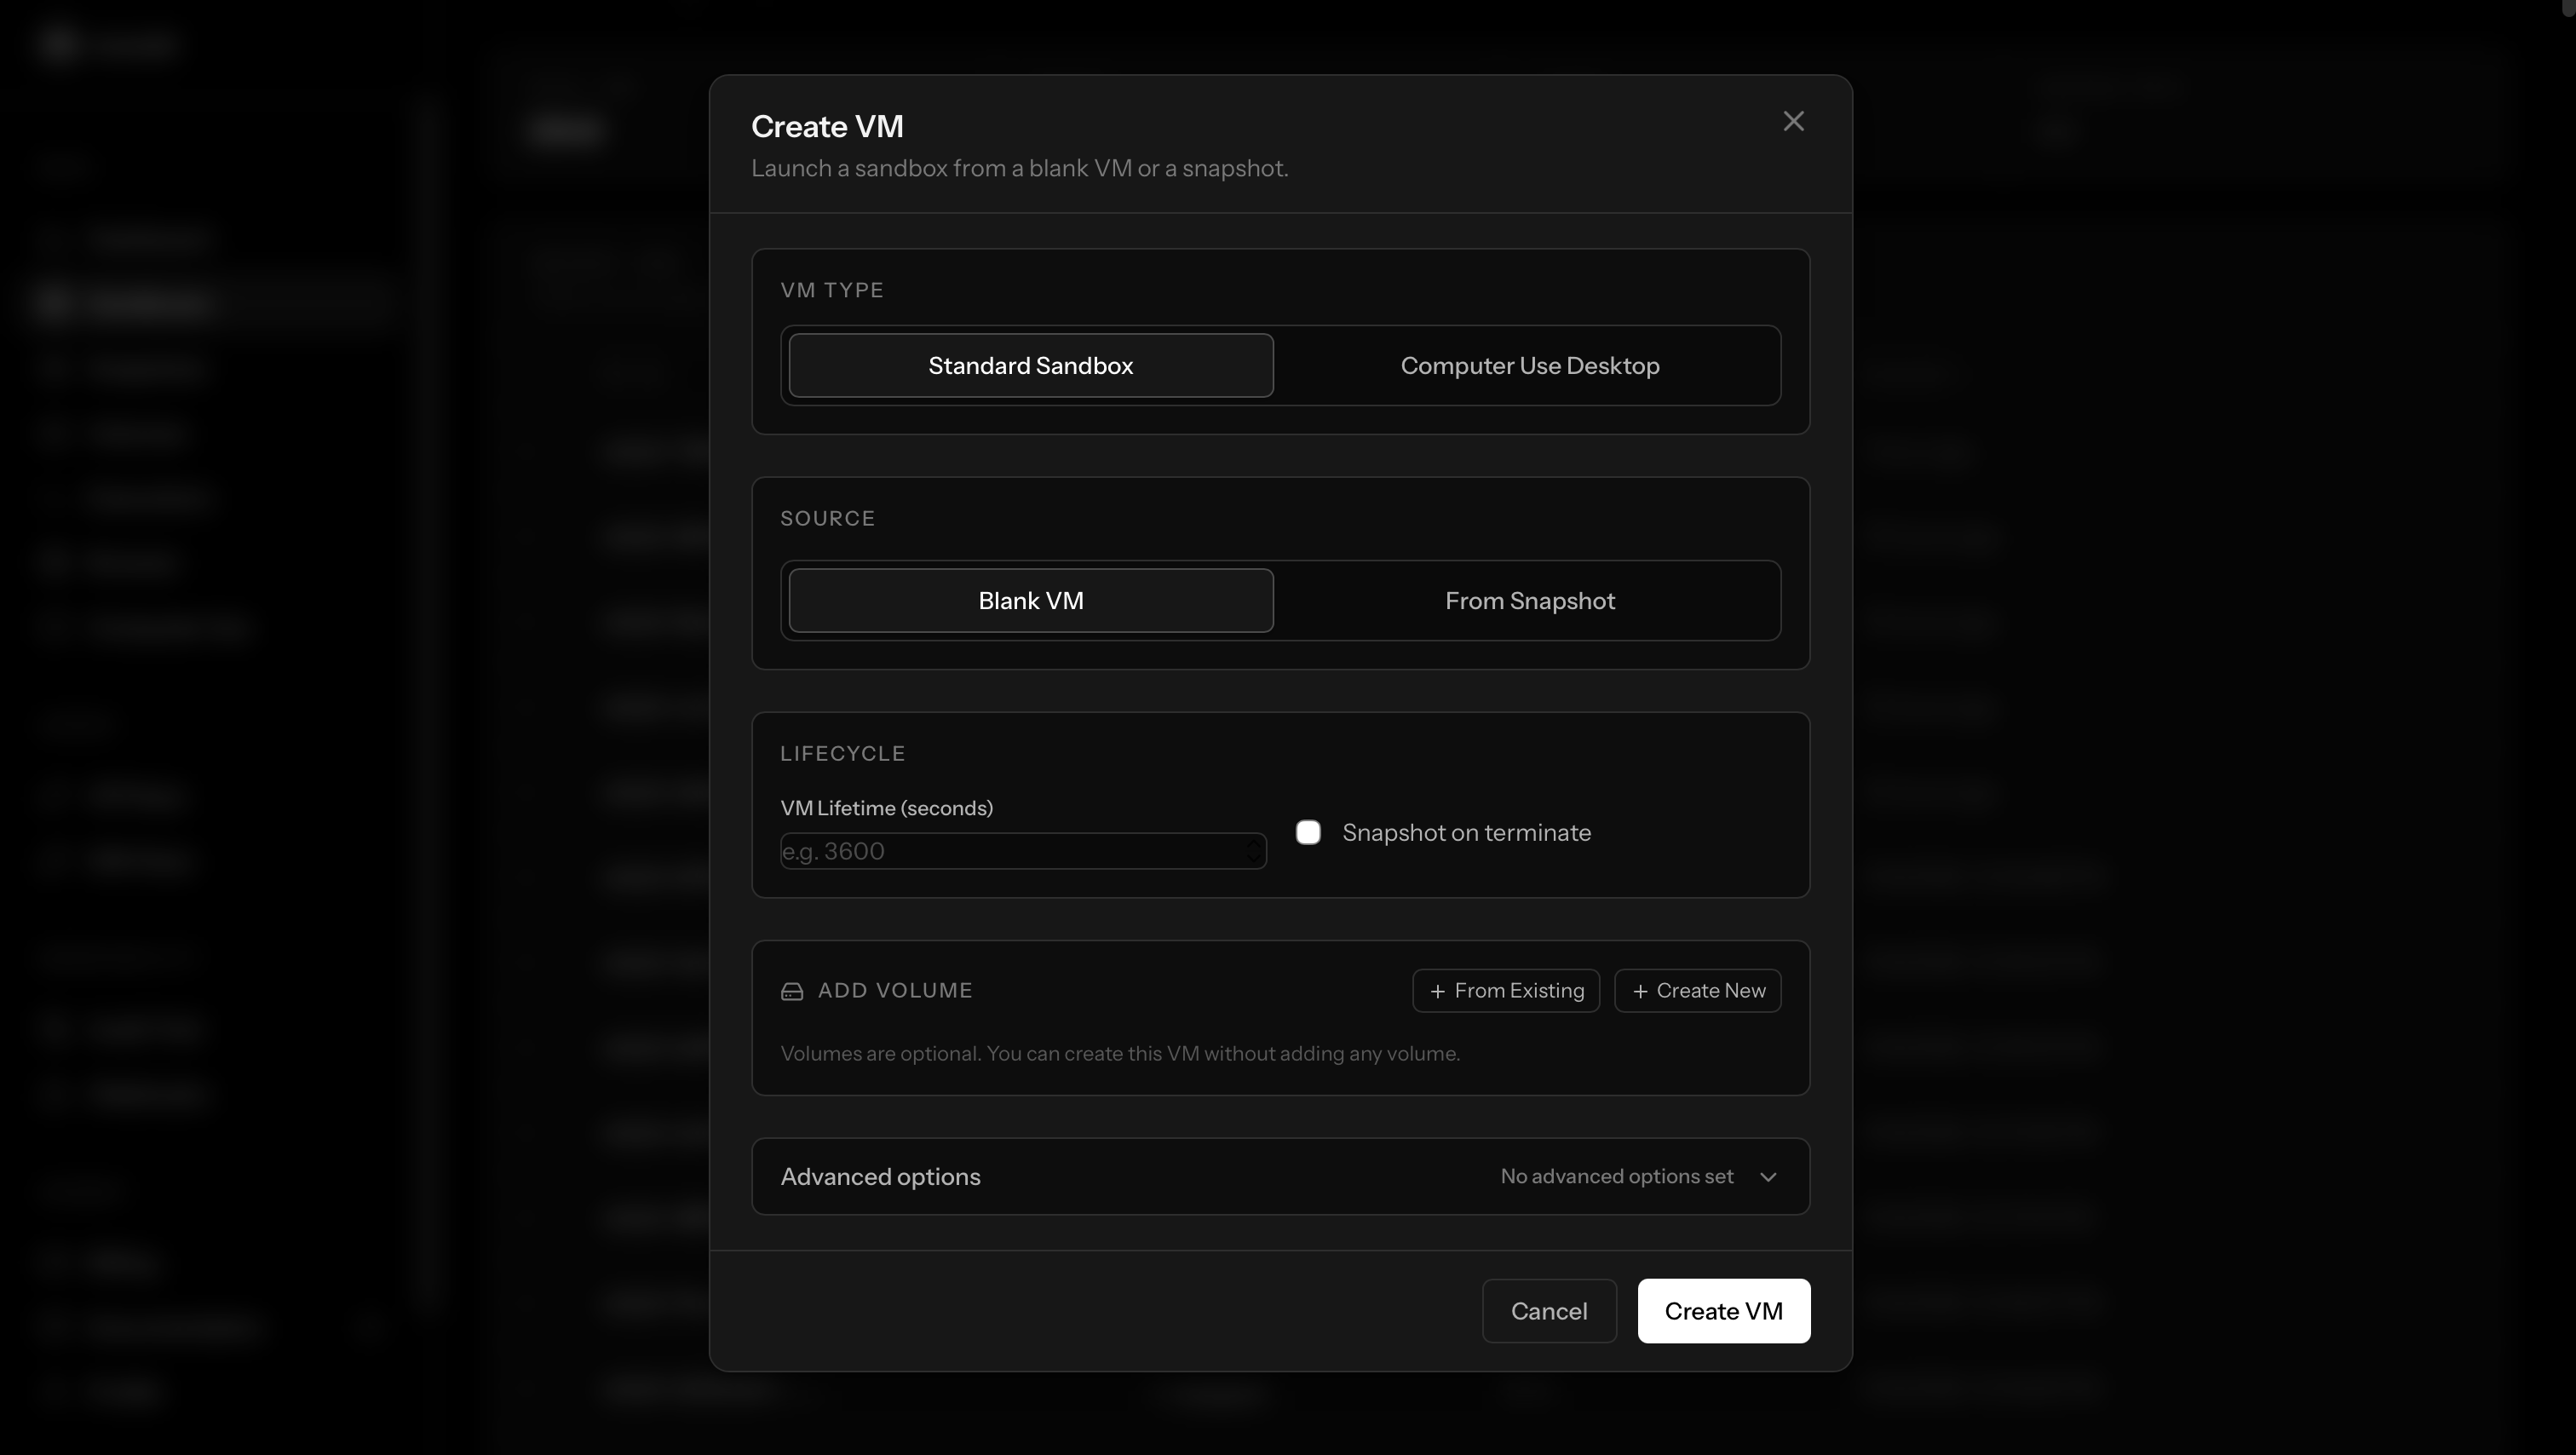This screenshot has width=2576, height=1455.
Task: Click the white Create VM button
Action: coord(1723,1311)
